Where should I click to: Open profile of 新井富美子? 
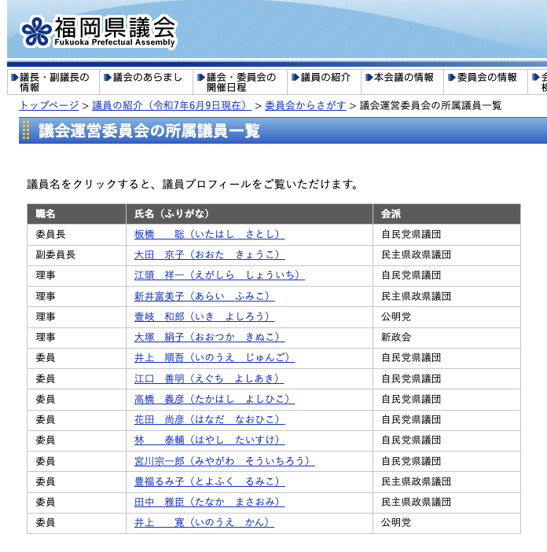pos(204,296)
